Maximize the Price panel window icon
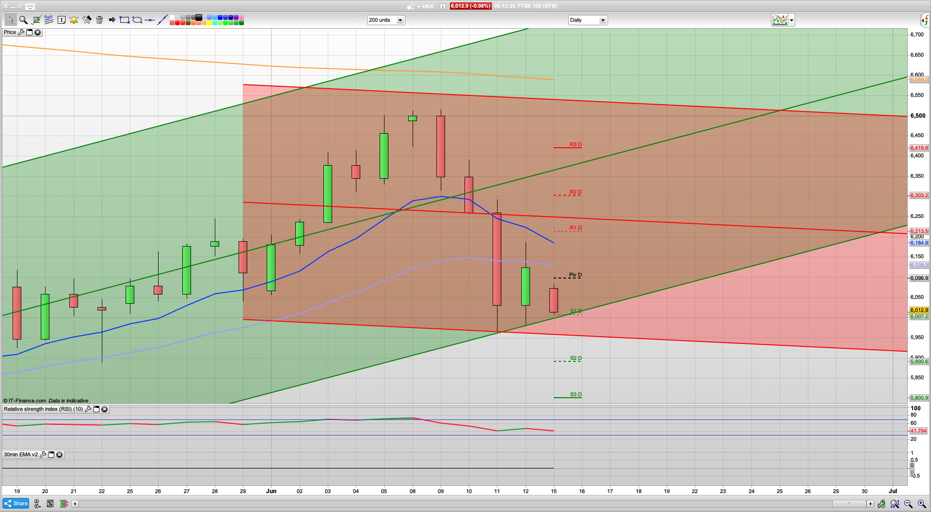 click(29, 32)
